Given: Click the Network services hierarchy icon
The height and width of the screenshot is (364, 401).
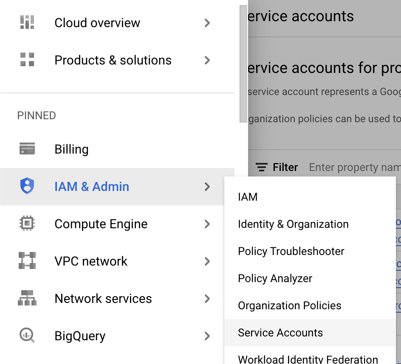Looking at the screenshot, I should pos(27,298).
